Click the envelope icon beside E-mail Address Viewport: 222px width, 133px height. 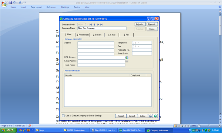pos(127,61)
